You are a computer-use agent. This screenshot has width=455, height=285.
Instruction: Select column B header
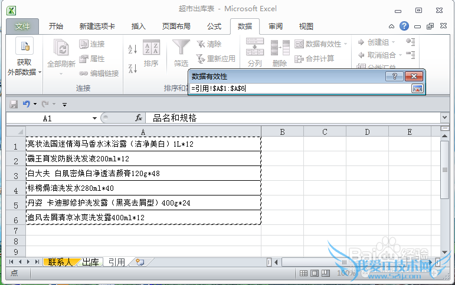[282, 132]
